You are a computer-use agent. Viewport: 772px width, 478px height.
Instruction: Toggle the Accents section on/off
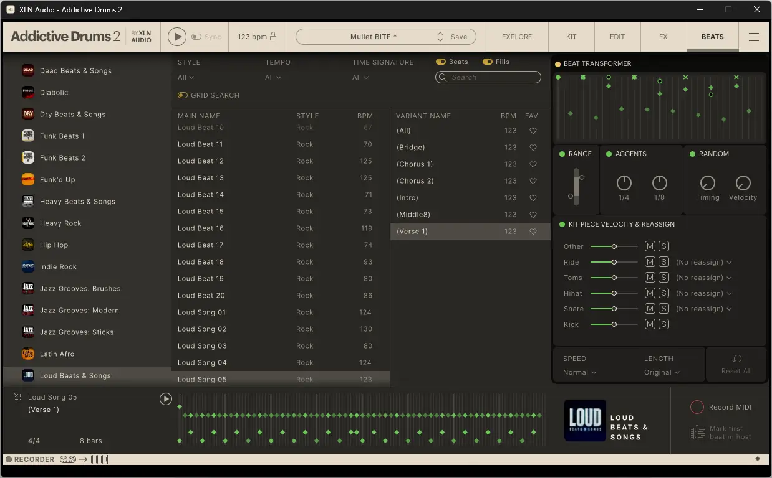pos(608,154)
